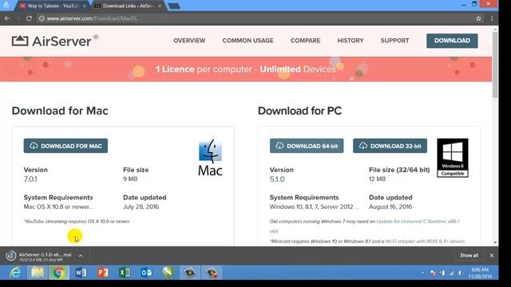This screenshot has height=287, width=511.
Task: Close the downloads bar
Action: coord(492,255)
